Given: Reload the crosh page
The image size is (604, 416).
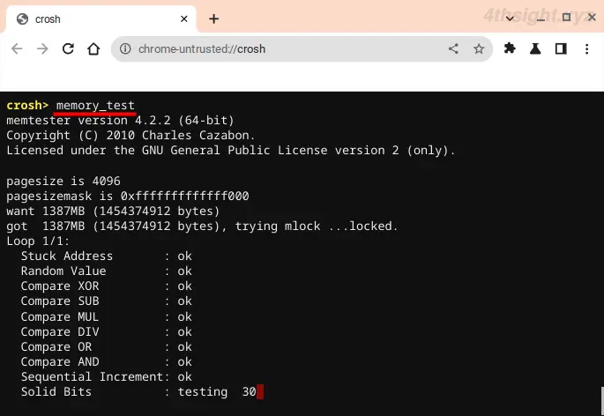Looking at the screenshot, I should [68, 49].
